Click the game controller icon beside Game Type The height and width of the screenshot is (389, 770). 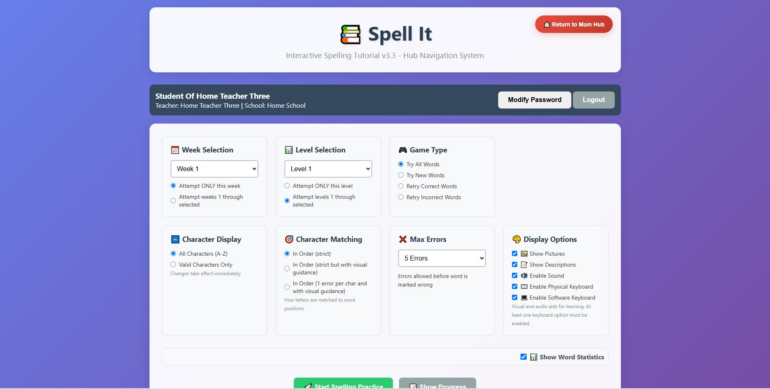coord(402,150)
